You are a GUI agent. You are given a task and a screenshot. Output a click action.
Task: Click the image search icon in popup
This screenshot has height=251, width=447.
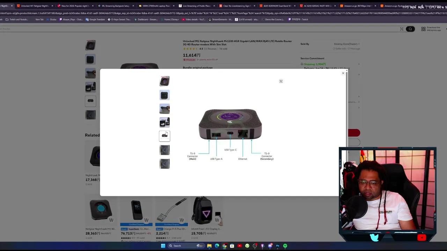point(281,81)
